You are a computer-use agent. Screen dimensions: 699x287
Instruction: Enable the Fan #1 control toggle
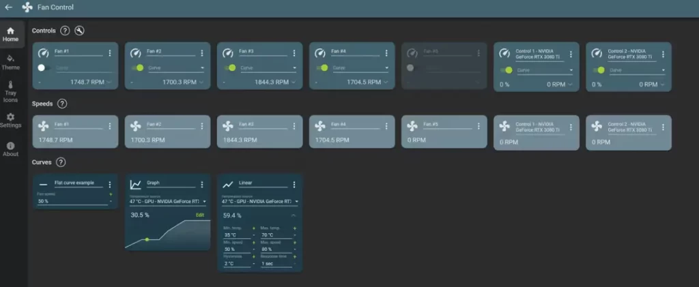click(x=44, y=67)
